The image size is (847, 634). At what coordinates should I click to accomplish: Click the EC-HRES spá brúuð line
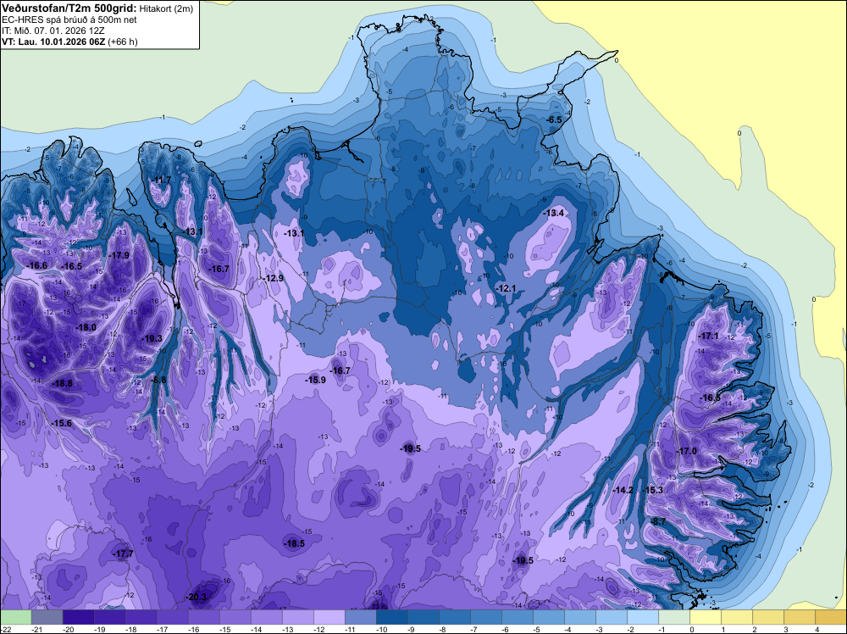[x=69, y=19]
